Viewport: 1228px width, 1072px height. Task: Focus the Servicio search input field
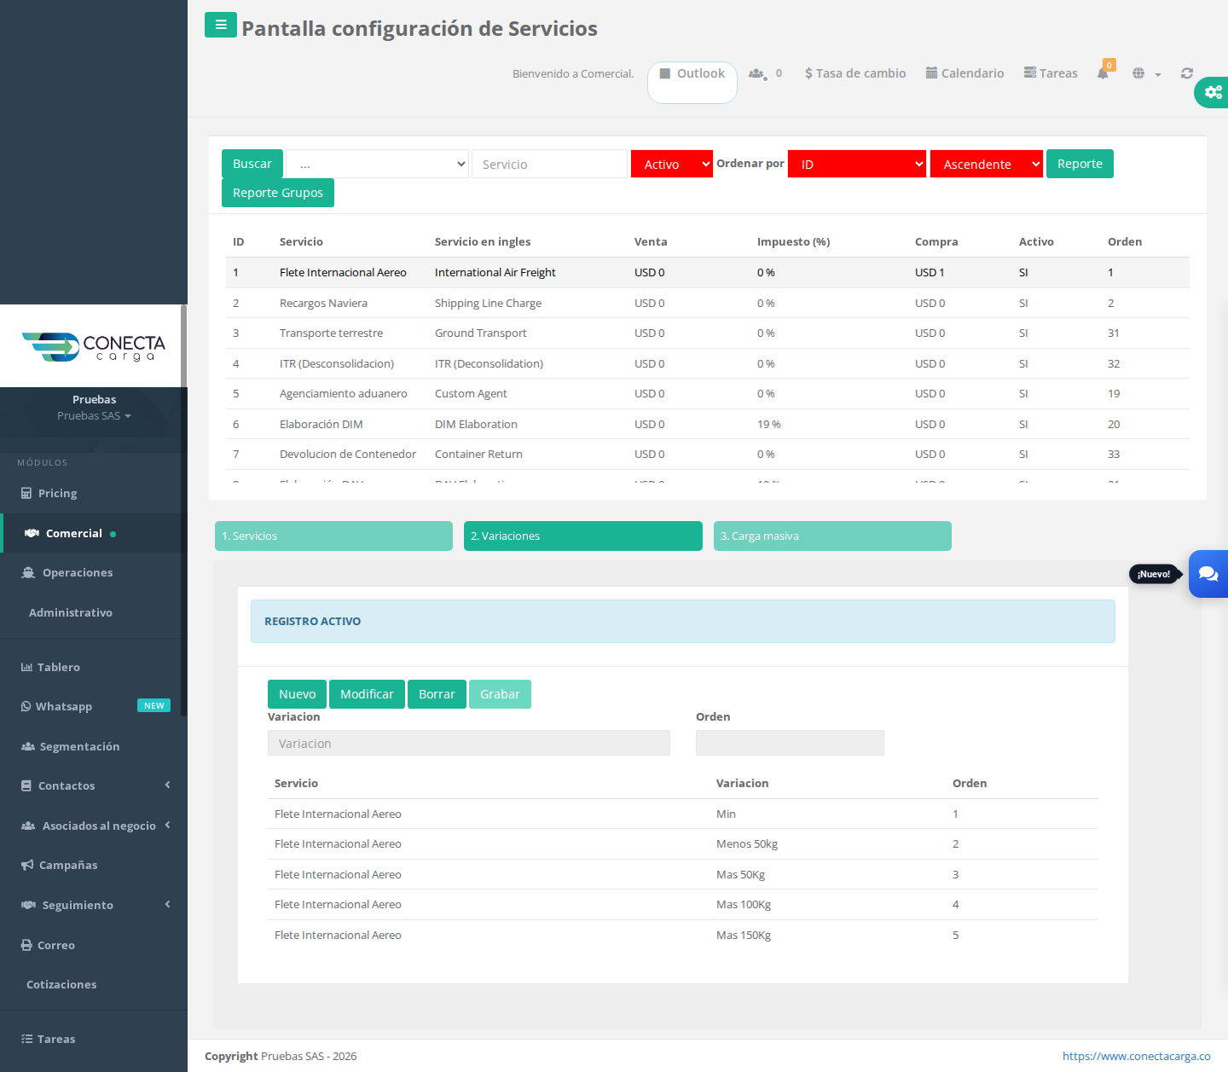pyautogui.click(x=549, y=164)
